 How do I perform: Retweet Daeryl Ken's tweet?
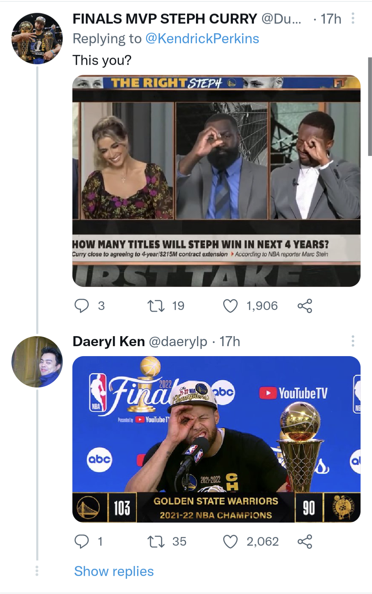click(156, 542)
